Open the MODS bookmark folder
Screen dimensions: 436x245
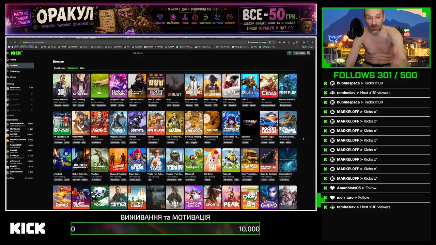tap(119, 47)
